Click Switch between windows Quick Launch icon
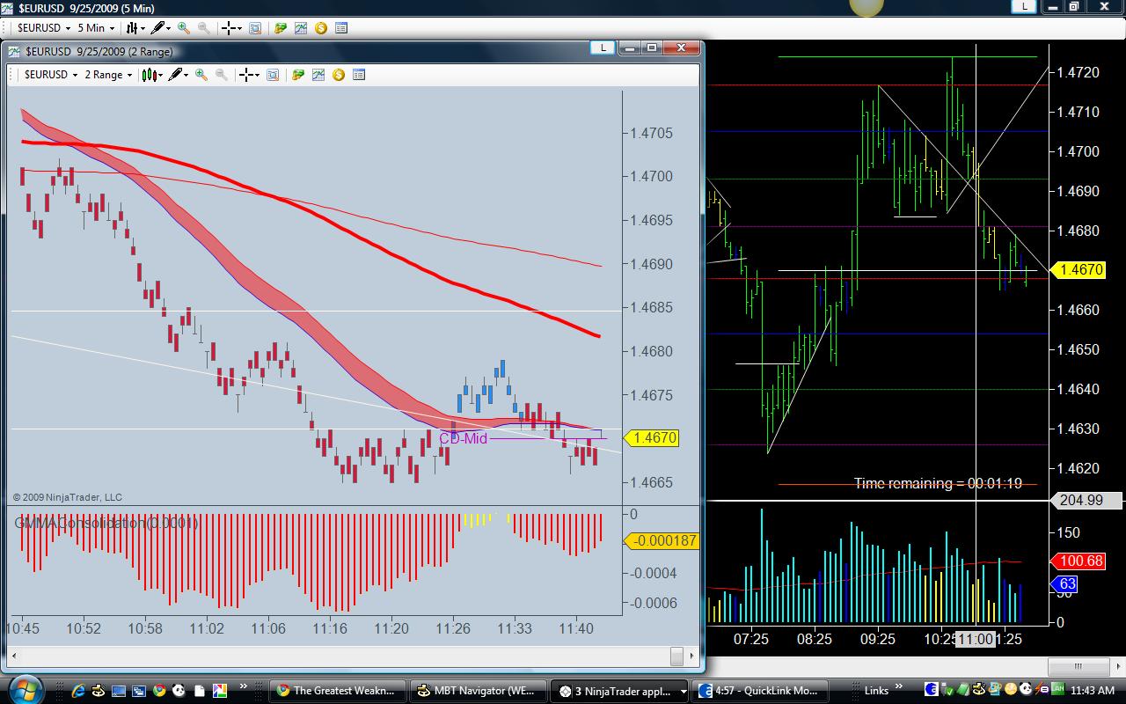The height and width of the screenshot is (704, 1126). click(x=139, y=691)
